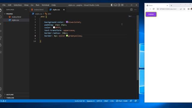Open the Go menu
Screen dimensions: 192x108
click(32, 5)
